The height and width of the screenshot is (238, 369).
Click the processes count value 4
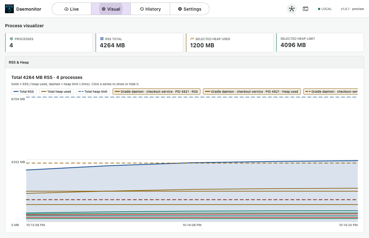[11, 45]
